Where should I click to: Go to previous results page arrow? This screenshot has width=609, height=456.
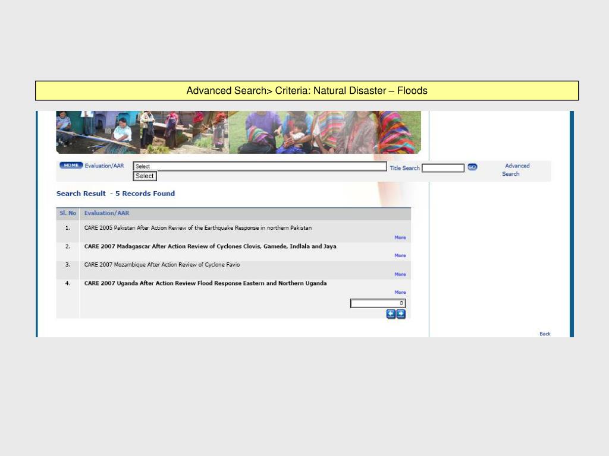click(391, 314)
